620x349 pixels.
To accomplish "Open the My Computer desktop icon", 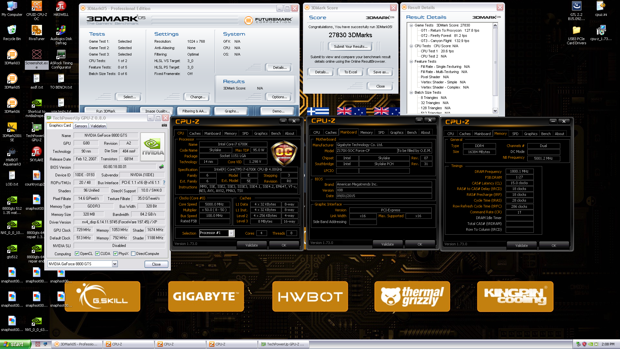I will tap(12, 9).
